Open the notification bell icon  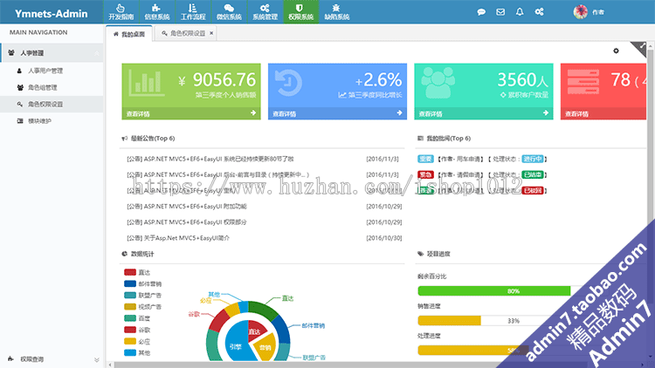tap(520, 11)
